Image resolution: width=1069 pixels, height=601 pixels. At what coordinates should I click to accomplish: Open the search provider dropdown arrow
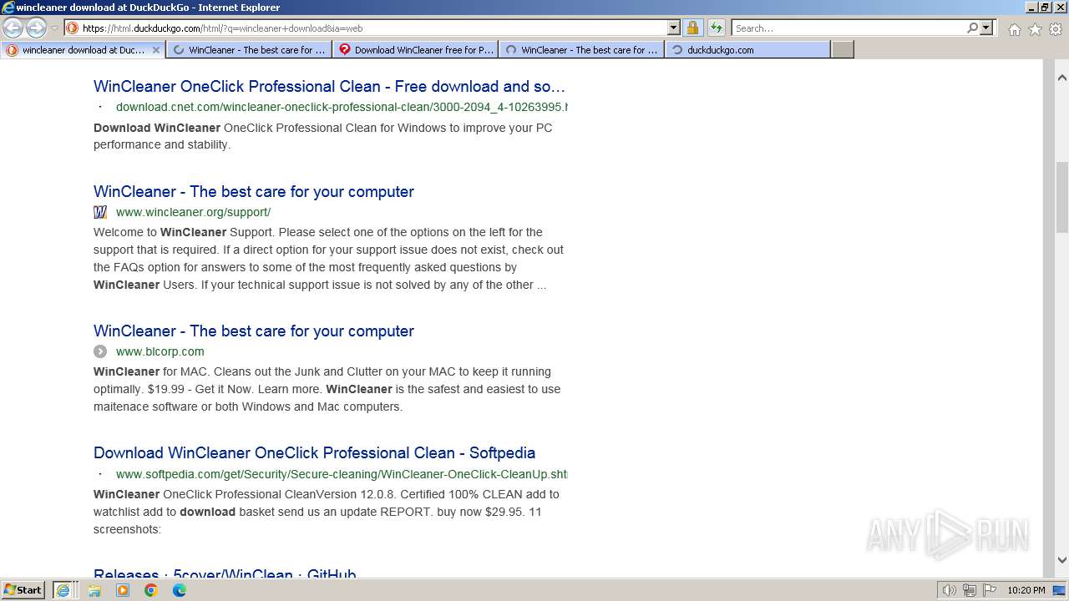pos(986,28)
